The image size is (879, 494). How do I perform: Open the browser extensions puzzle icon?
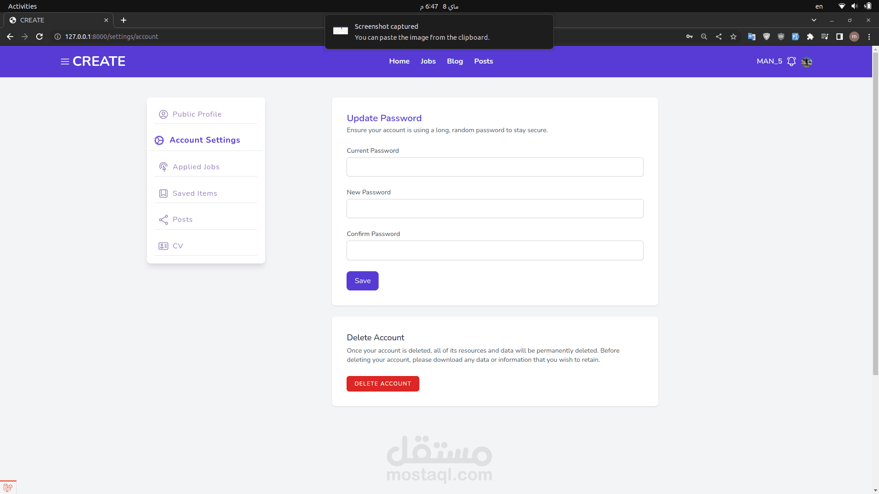tap(810, 37)
